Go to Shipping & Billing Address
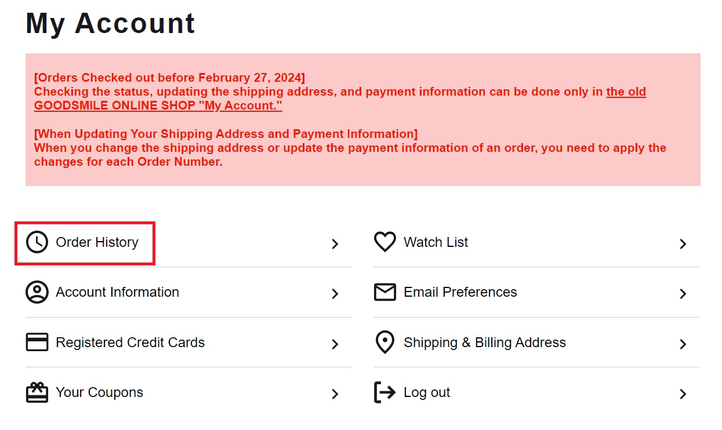 pyautogui.click(x=485, y=342)
